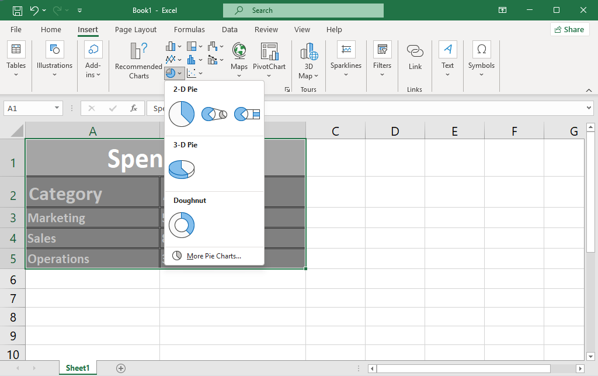The image size is (598, 376).
Task: Select the Doughnut chart option
Action: (182, 225)
